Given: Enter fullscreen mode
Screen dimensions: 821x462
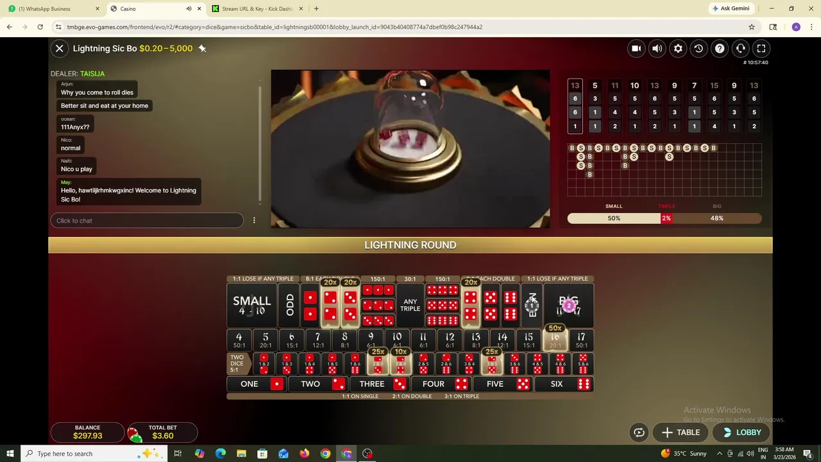Looking at the screenshot, I should (x=761, y=48).
